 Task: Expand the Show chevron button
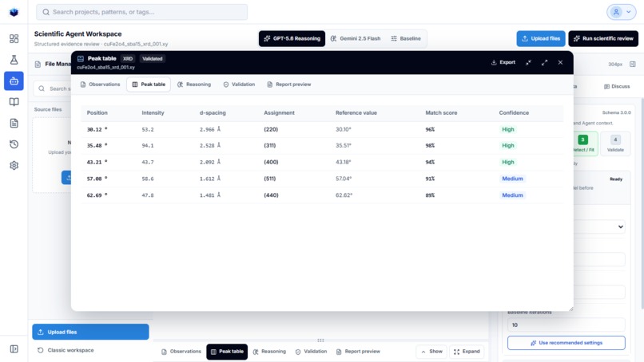click(431, 352)
